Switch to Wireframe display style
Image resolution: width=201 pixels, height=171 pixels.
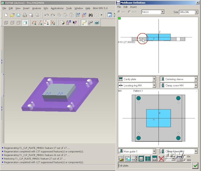[6, 23]
